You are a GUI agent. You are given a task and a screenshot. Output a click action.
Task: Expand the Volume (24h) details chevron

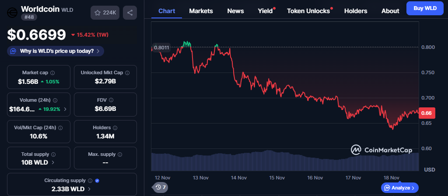65,109
